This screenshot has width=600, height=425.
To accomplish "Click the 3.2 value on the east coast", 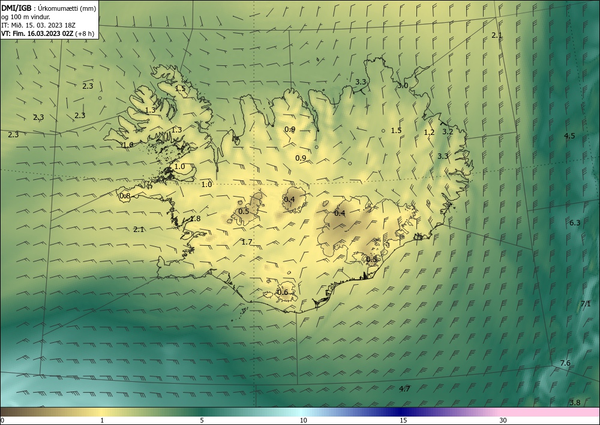I will pyautogui.click(x=448, y=131).
